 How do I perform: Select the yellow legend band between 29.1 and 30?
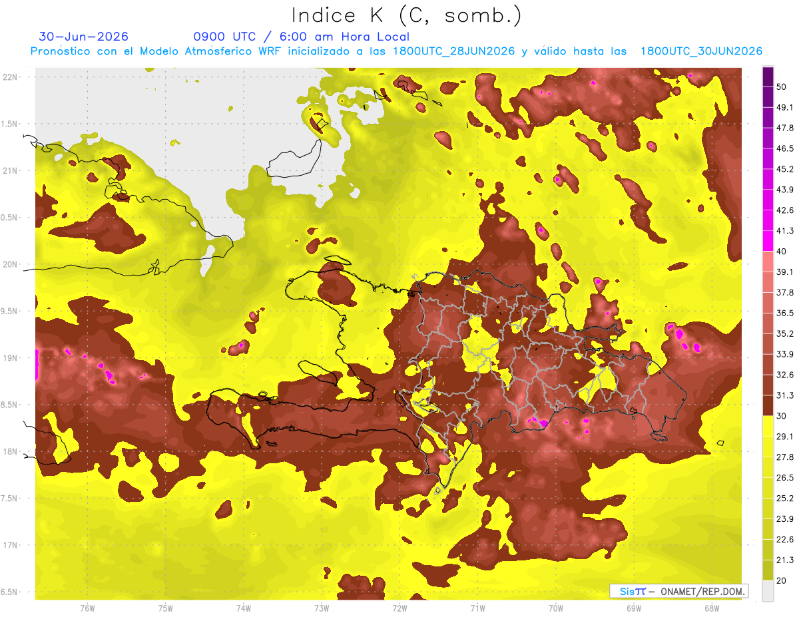tap(768, 426)
